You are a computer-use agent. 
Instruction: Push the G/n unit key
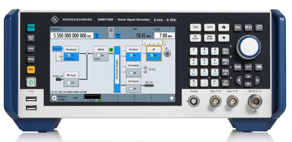pyautogui.click(x=225, y=51)
